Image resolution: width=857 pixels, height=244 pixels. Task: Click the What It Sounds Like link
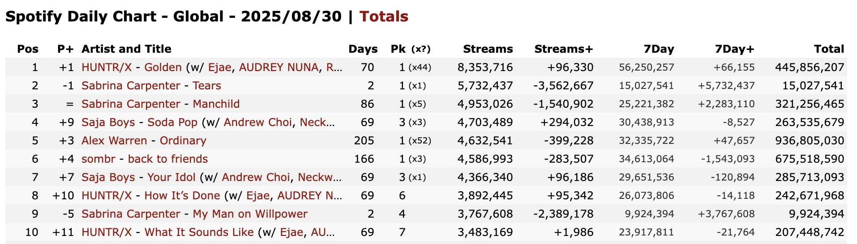199,232
